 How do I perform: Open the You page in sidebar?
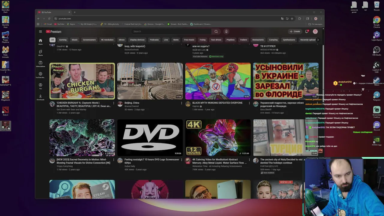point(40,86)
